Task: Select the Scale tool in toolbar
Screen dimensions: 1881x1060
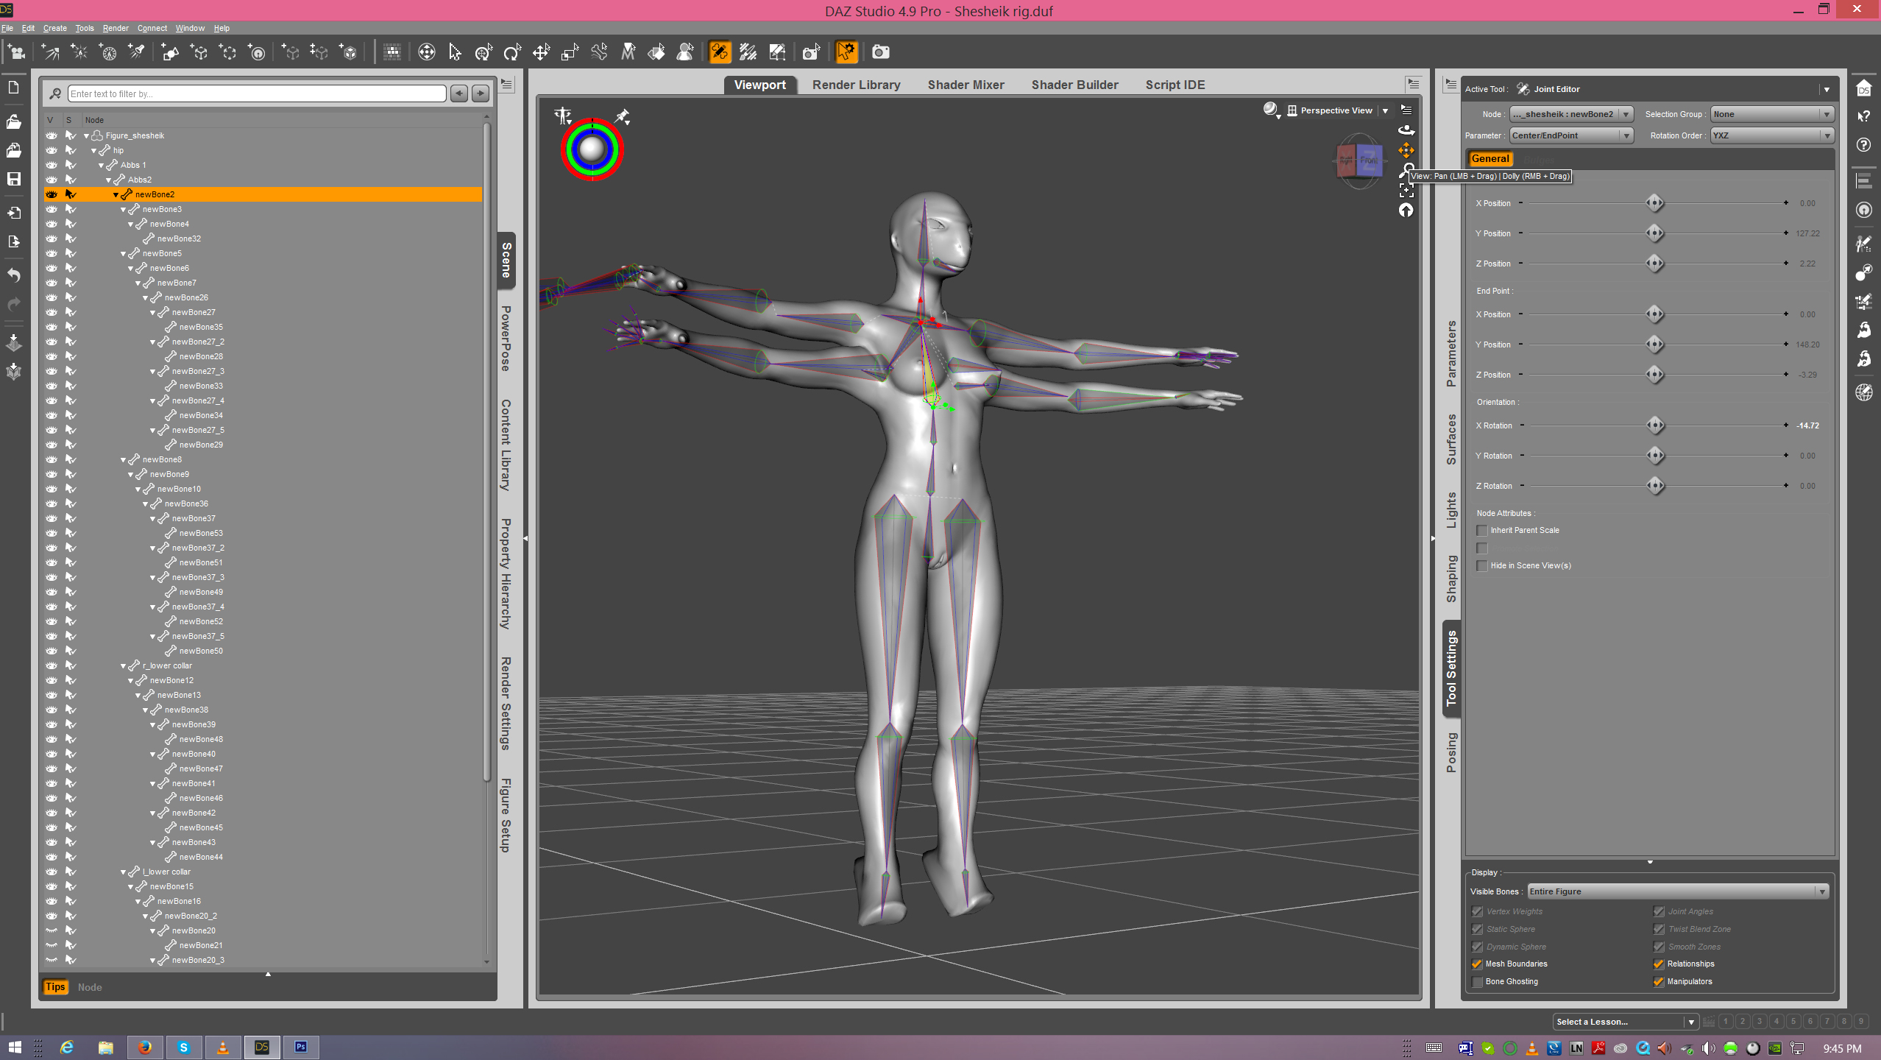Action: pyautogui.click(x=570, y=52)
